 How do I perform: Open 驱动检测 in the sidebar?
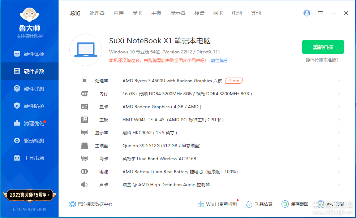29,141
